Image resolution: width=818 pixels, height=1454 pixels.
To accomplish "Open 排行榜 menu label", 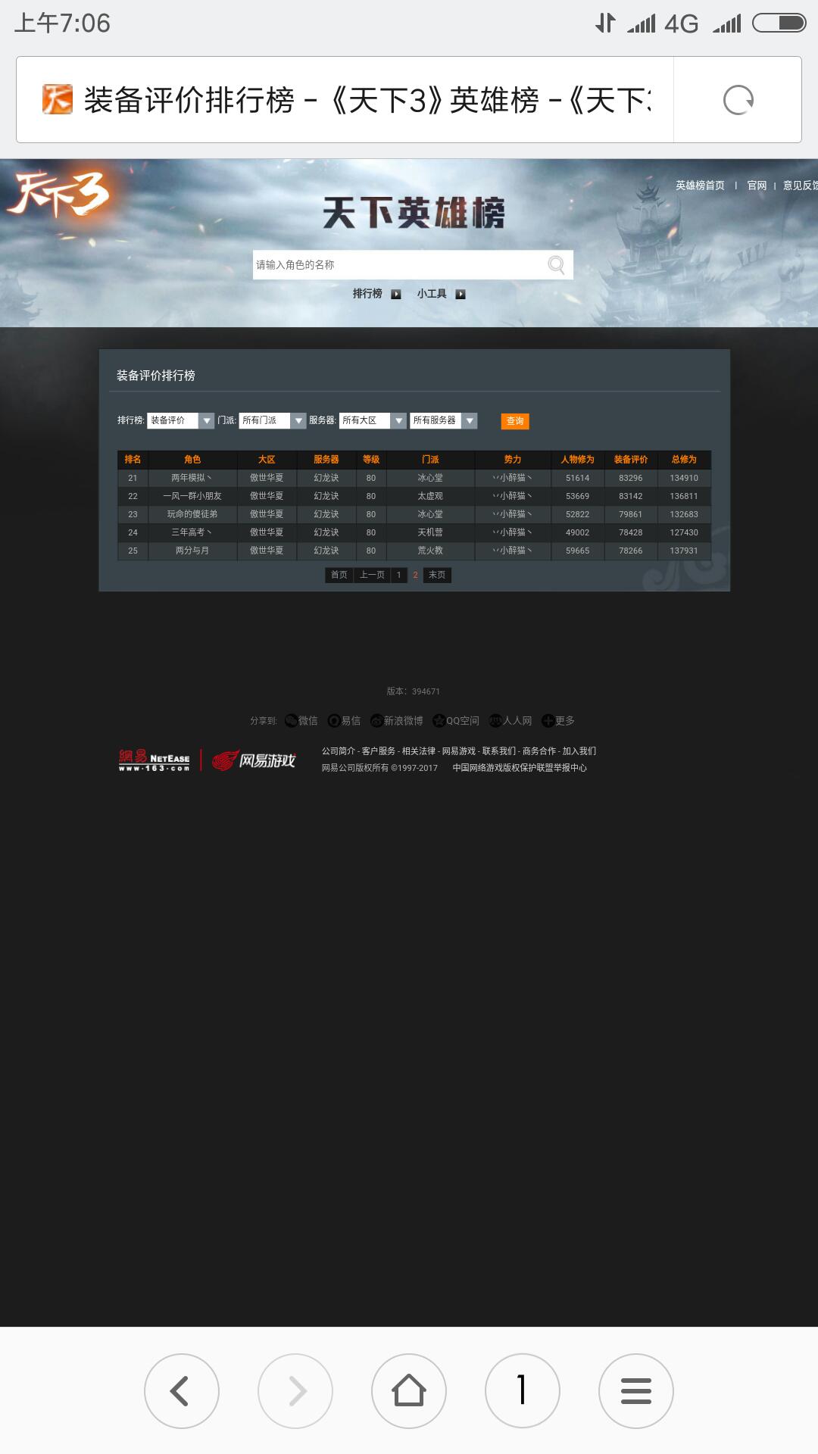I will click(367, 294).
